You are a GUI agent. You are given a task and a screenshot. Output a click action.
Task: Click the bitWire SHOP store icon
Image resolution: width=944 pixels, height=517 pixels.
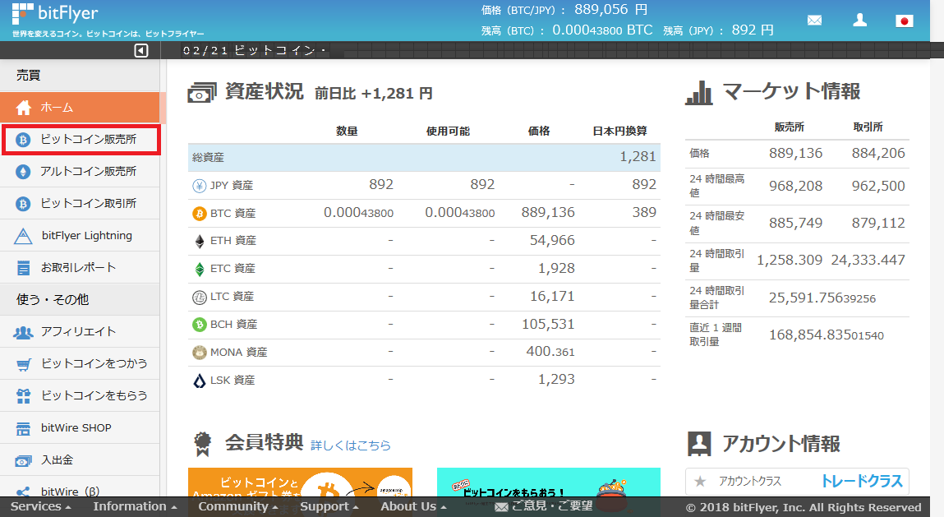click(x=23, y=428)
